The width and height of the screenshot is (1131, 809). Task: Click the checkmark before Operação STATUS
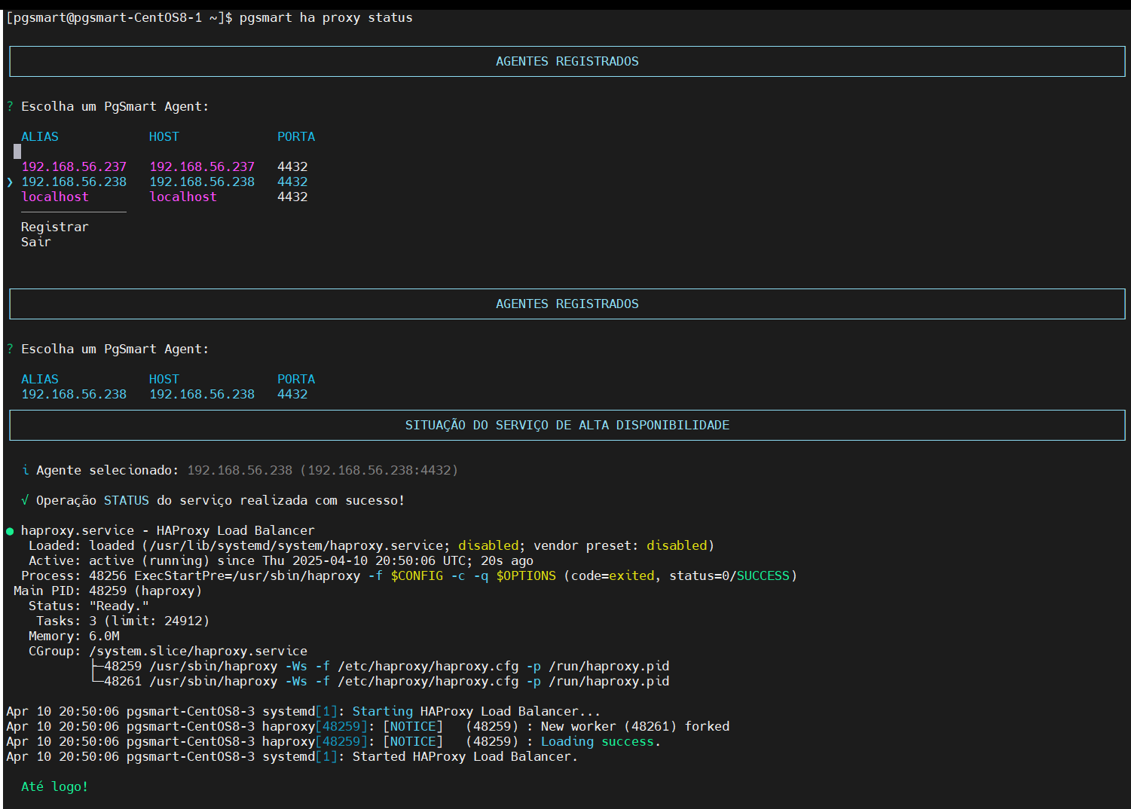(26, 500)
